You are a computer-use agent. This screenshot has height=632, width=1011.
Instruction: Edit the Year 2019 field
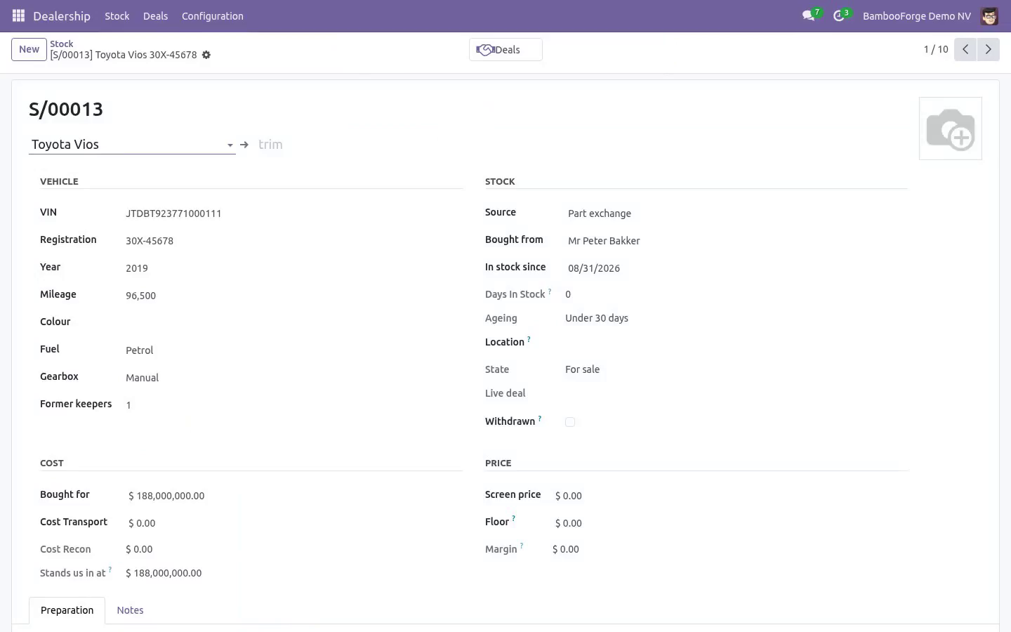pos(291,268)
